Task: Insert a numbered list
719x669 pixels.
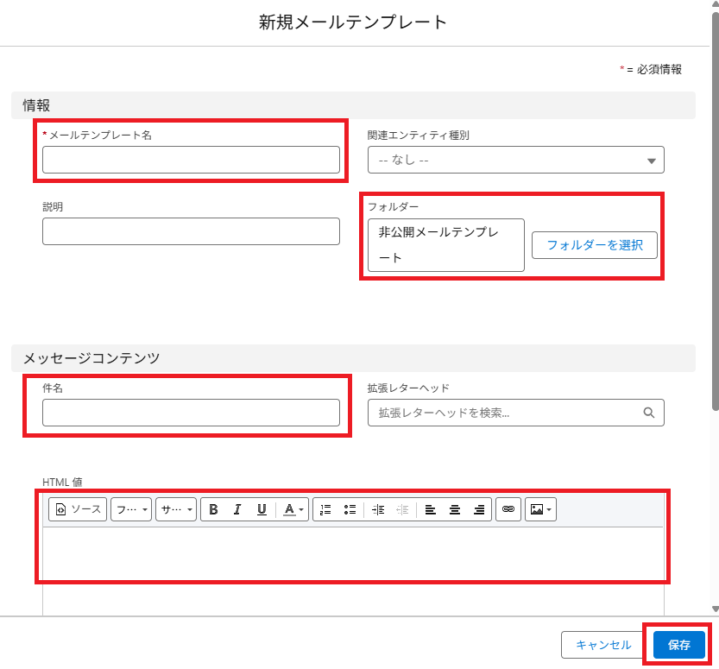Action: pyautogui.click(x=325, y=509)
